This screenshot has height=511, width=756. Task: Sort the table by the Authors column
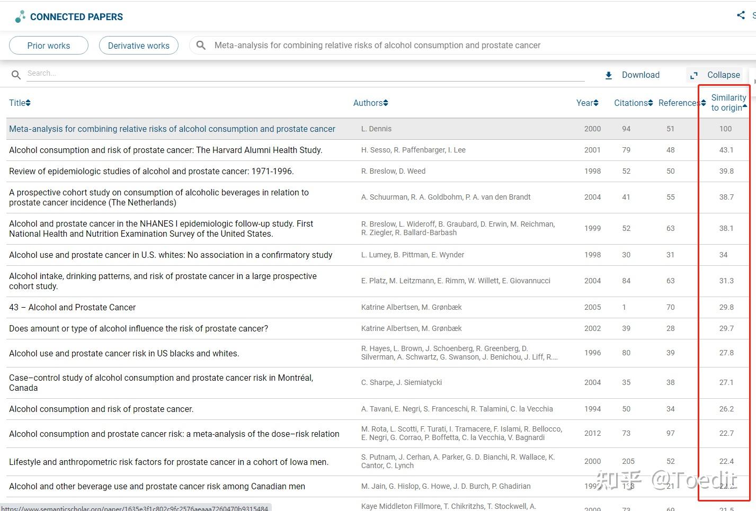click(370, 103)
